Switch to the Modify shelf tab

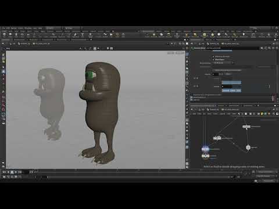point(10,31)
